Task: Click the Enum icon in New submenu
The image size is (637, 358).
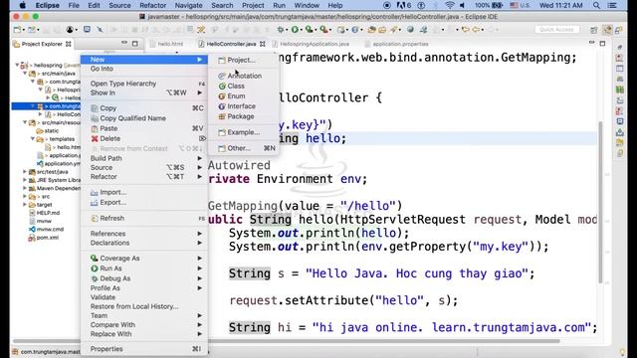Action: [x=222, y=96]
